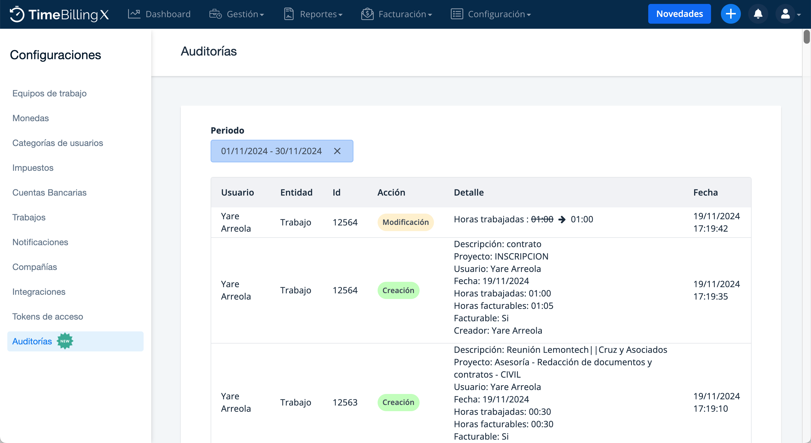The image size is (811, 443).
Task: Open Cuentas Bancarias settings page
Action: 50,192
